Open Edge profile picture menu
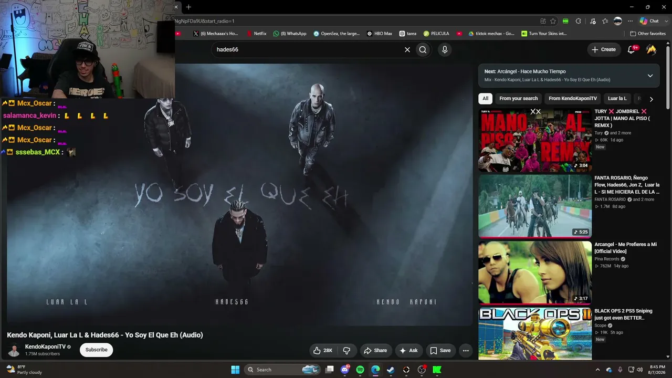 (618, 21)
